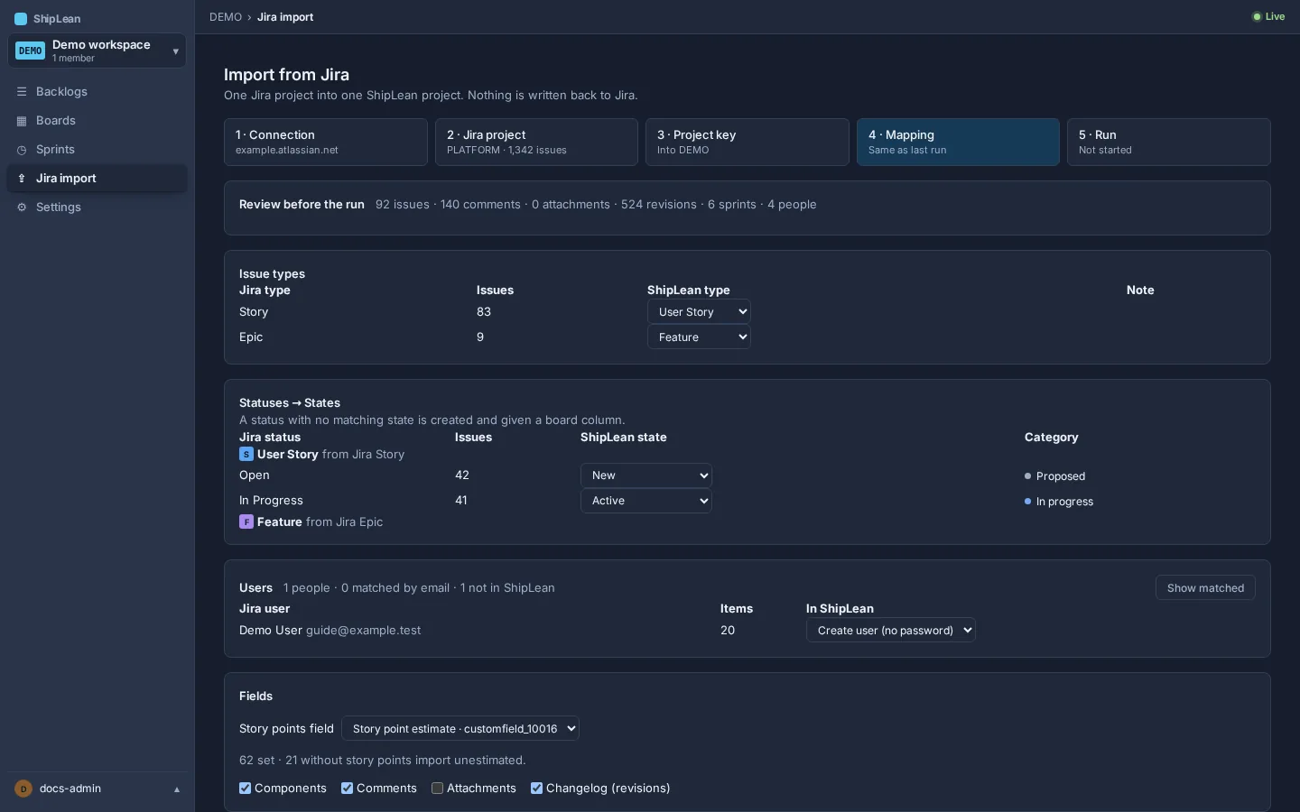Open the Story points field dropdown
The height and width of the screenshot is (812, 1300).
tap(460, 729)
